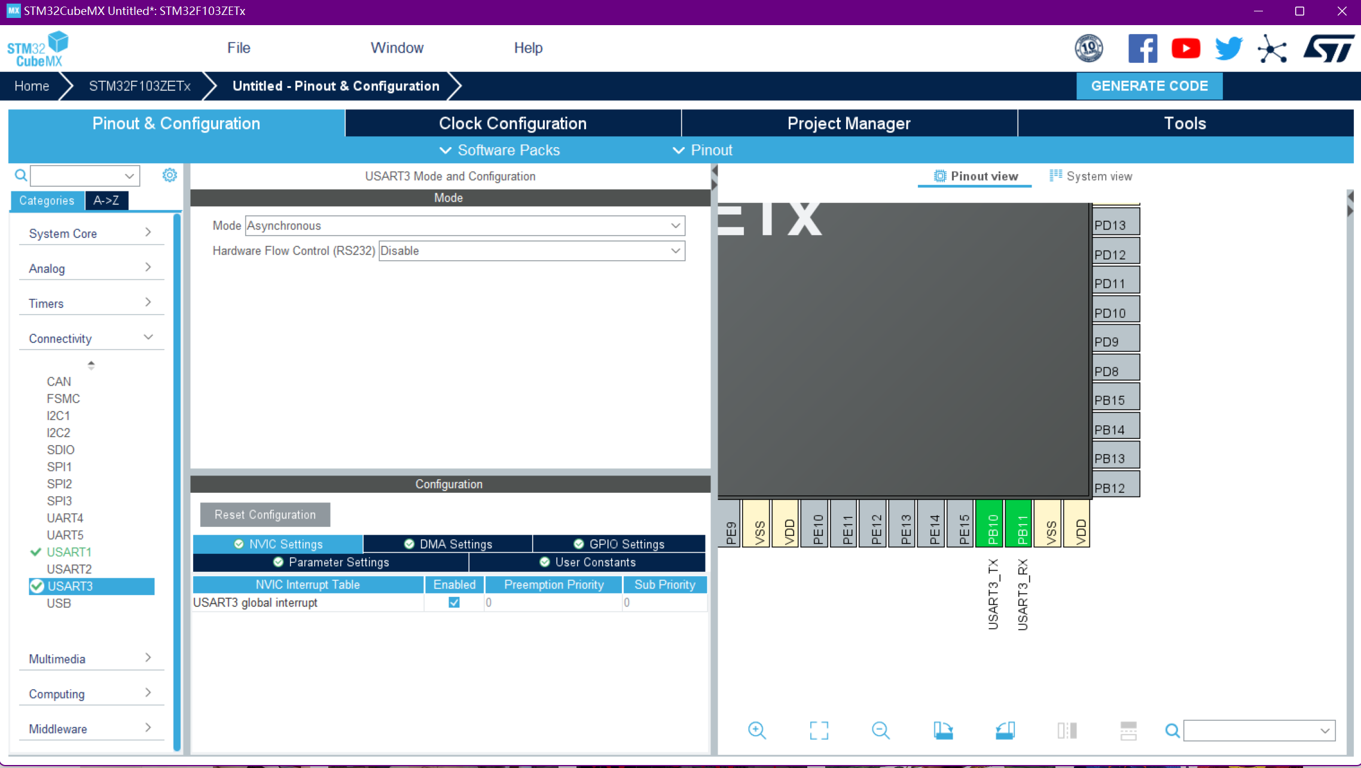1361x768 pixels.
Task: Click the fit-to-screen frame icon
Action: coord(819,730)
